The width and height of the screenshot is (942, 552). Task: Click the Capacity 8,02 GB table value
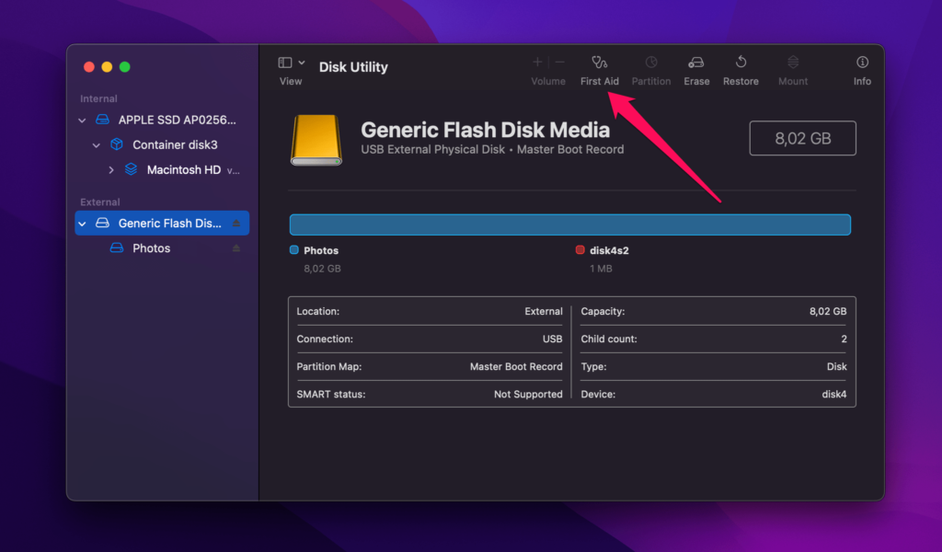point(828,311)
